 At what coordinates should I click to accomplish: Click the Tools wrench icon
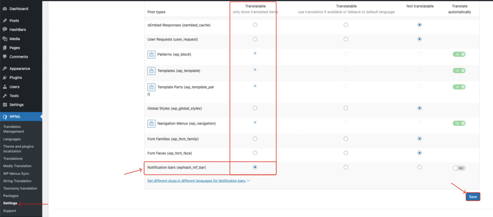pyautogui.click(x=5, y=96)
